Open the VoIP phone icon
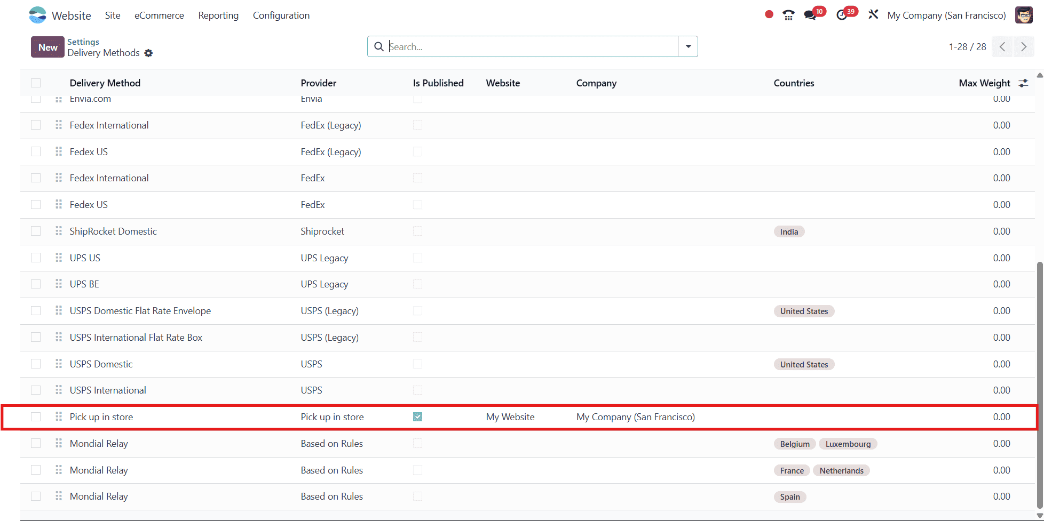The height and width of the screenshot is (521, 1044). (x=788, y=15)
